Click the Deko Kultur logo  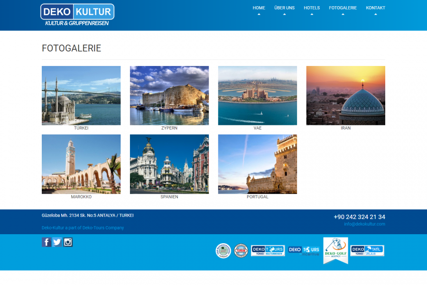point(77,15)
